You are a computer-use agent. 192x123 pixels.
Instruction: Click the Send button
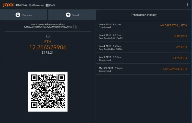click(72, 15)
